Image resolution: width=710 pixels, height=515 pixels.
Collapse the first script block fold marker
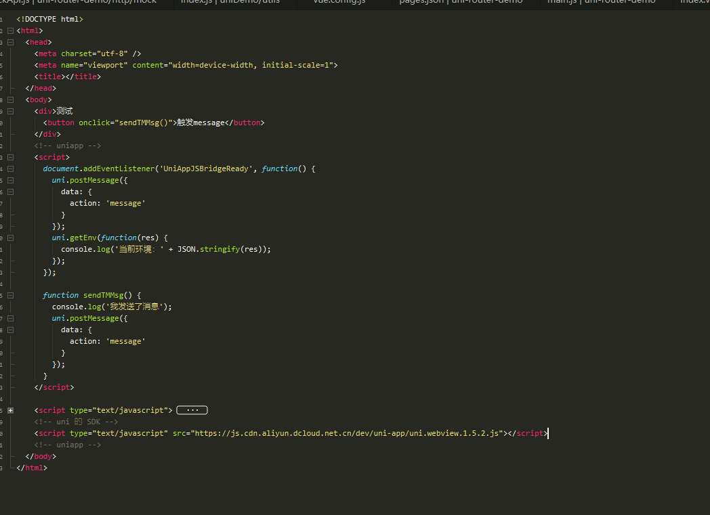click(x=10, y=156)
